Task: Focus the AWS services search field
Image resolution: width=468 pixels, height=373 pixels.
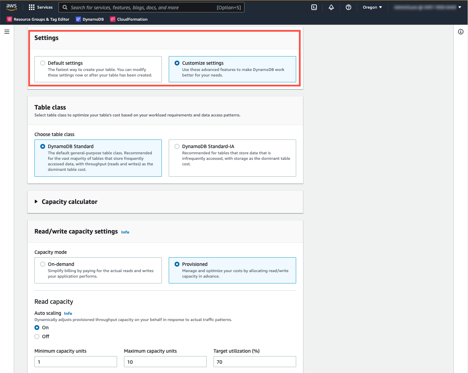Action: 152,7
